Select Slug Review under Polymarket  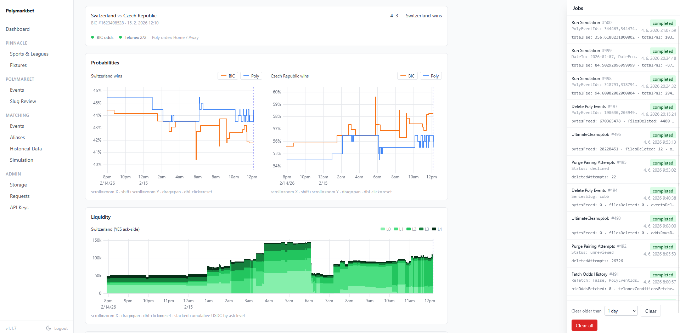23,101
